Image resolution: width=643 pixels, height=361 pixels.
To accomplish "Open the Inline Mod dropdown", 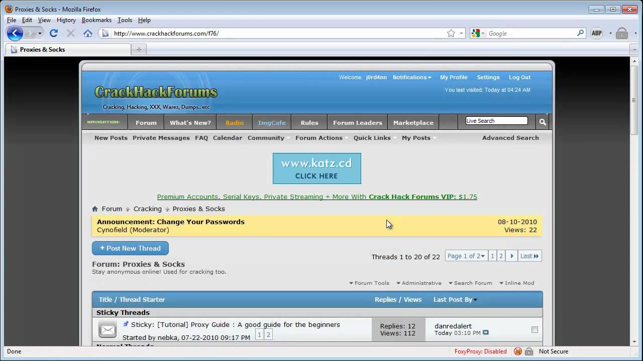I will pyautogui.click(x=517, y=283).
